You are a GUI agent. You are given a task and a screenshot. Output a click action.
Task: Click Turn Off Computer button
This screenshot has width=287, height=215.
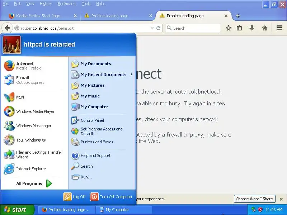(111, 197)
